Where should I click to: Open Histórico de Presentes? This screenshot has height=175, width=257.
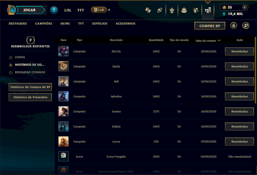pos(30,97)
